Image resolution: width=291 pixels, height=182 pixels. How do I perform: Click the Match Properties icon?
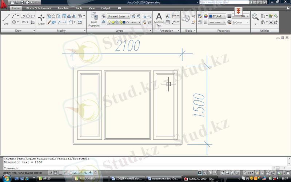pyautogui.click(x=200, y=16)
